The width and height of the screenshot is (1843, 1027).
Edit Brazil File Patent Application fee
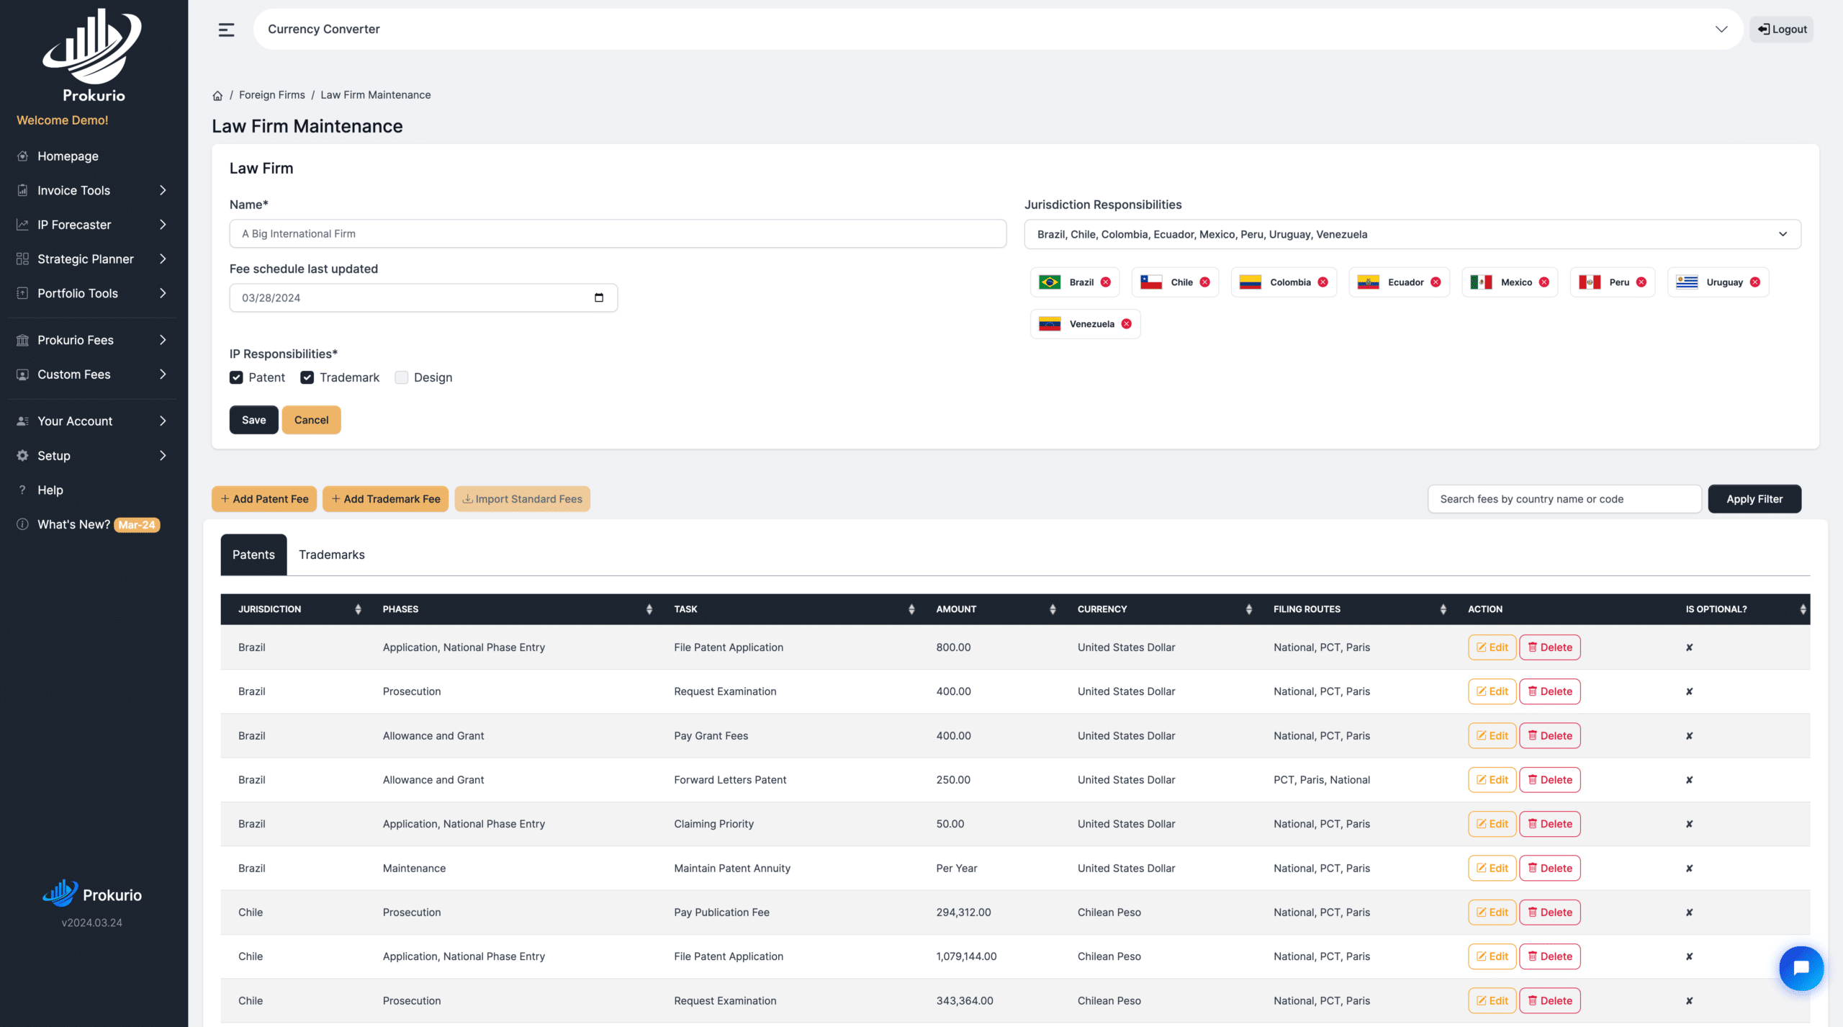(1492, 647)
